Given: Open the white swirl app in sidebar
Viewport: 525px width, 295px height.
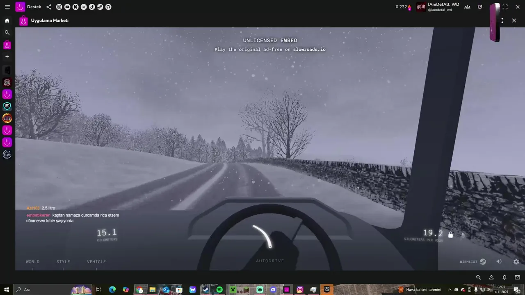Looking at the screenshot, I should coord(7,154).
